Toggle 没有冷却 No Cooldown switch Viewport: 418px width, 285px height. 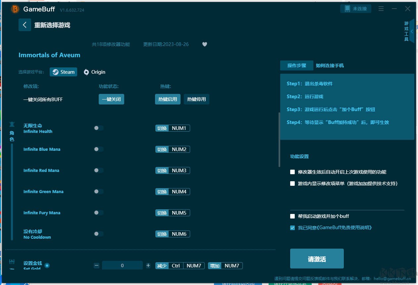pos(98,234)
